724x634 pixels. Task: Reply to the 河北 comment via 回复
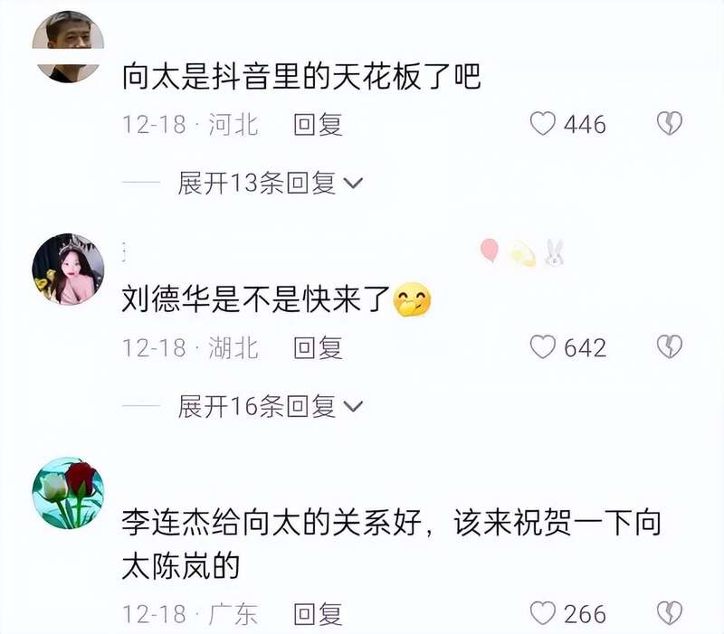tap(319, 125)
